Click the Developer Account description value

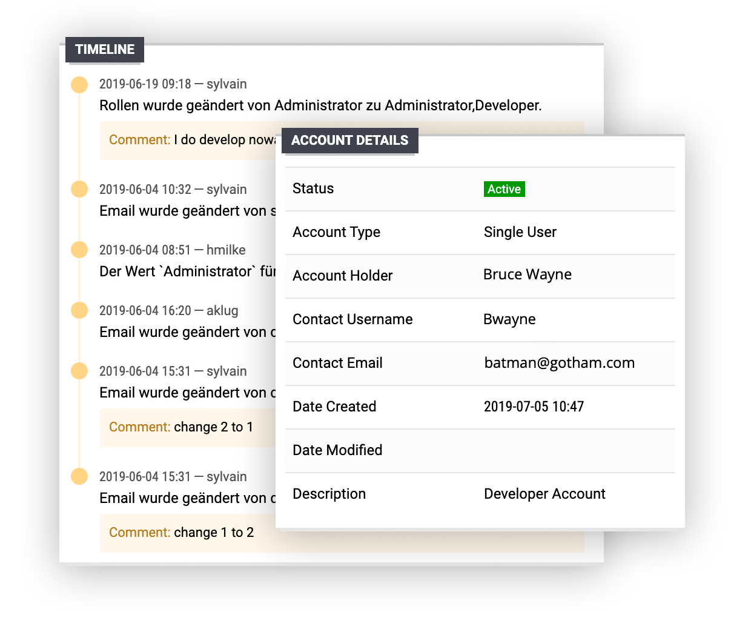544,494
